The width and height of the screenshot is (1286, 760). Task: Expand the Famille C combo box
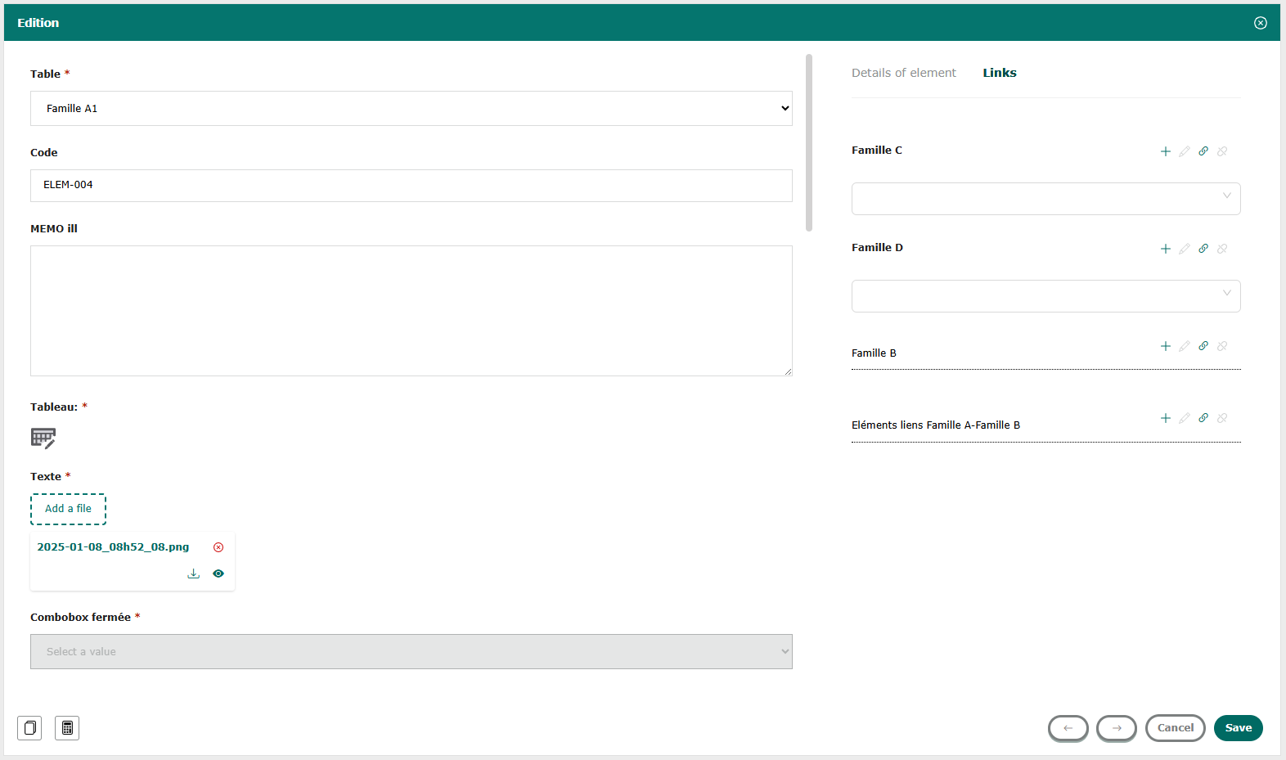1045,199
